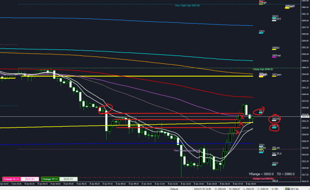Screen dimensions: 310x190
Task: Select the take profit value field 2032.81
Action: tap(68, 179)
